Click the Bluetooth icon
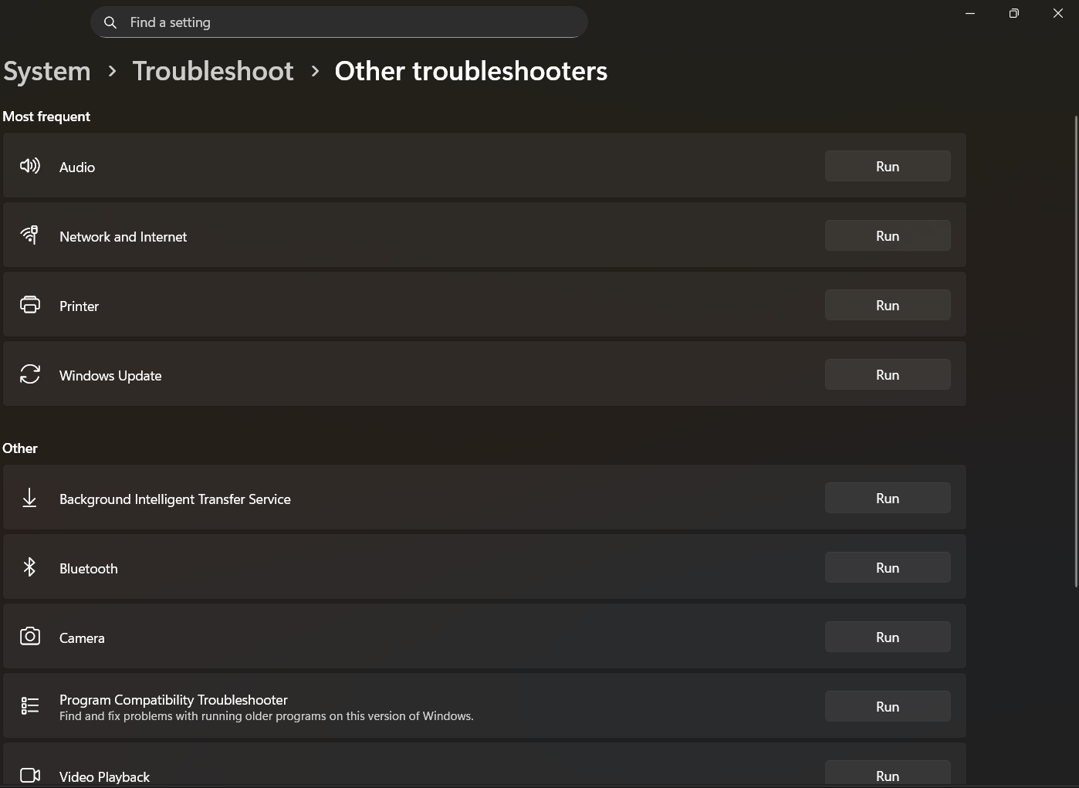This screenshot has height=788, width=1079. pyautogui.click(x=29, y=567)
